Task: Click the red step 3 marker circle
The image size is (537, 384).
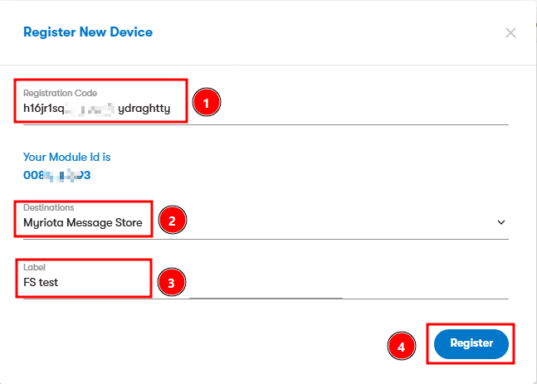Action: pyautogui.click(x=172, y=282)
